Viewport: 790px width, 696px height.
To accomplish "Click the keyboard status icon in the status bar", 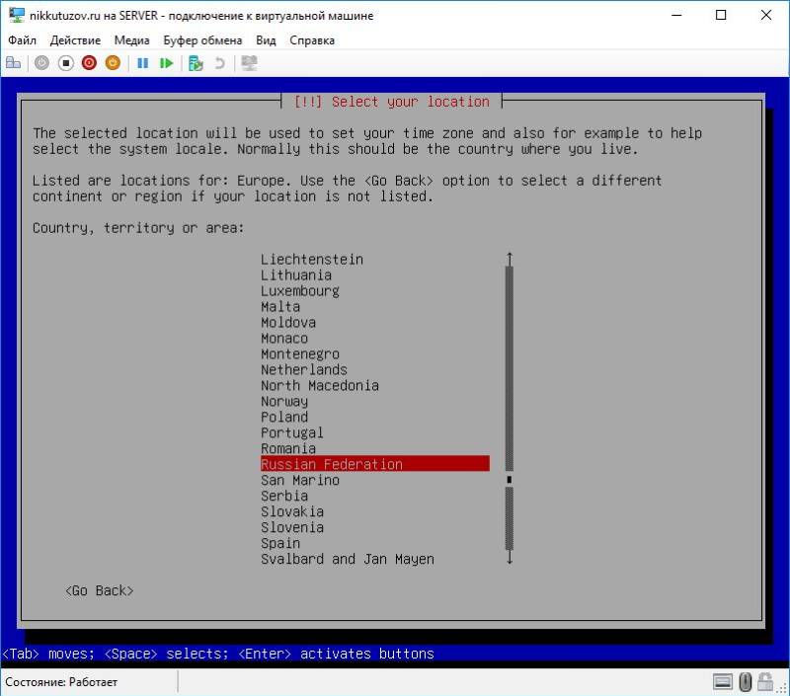I will (x=723, y=681).
